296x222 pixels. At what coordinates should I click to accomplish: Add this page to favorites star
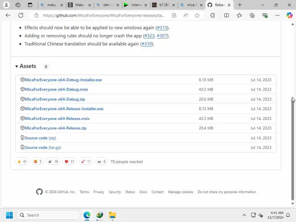(x=197, y=15)
